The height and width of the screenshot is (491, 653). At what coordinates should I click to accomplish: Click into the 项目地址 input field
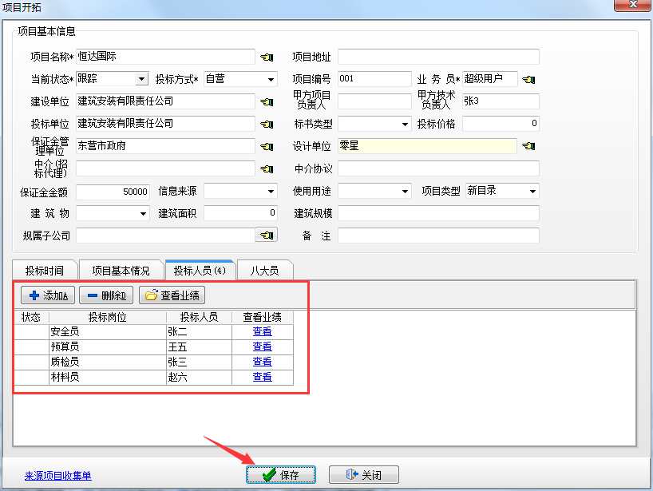point(438,57)
